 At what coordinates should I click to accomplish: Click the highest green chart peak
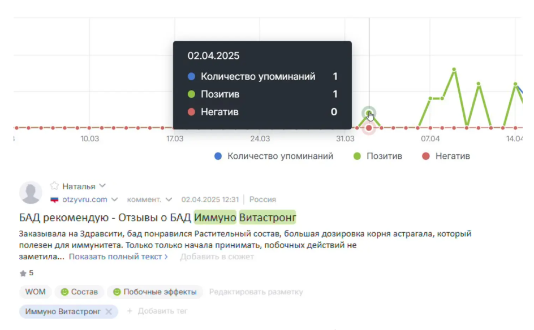point(454,70)
